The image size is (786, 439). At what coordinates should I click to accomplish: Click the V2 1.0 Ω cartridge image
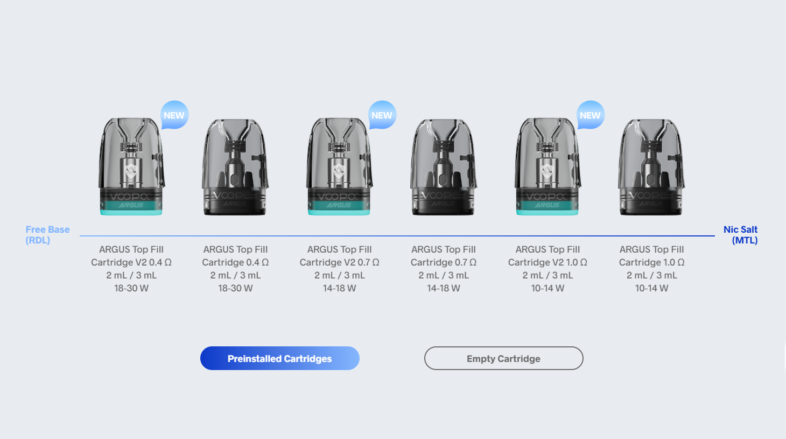tap(548, 166)
